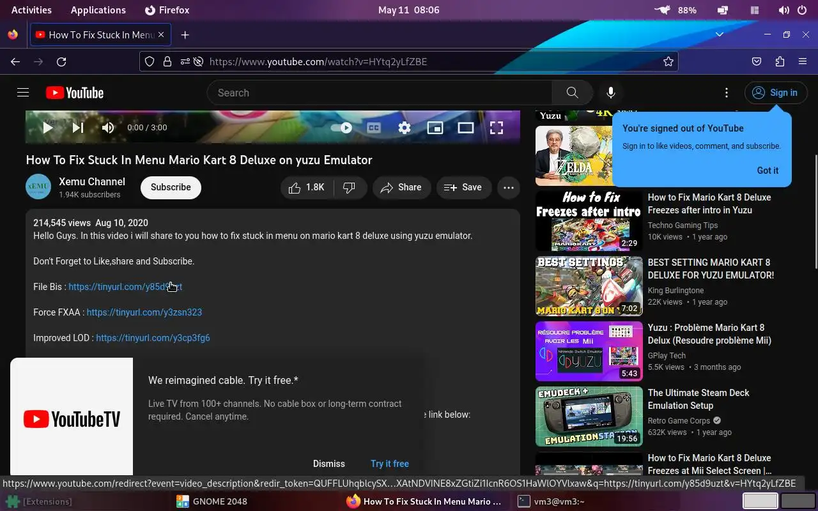The width and height of the screenshot is (818, 511).
Task: Open File Bis tinyurl link
Action: pyautogui.click(x=125, y=287)
